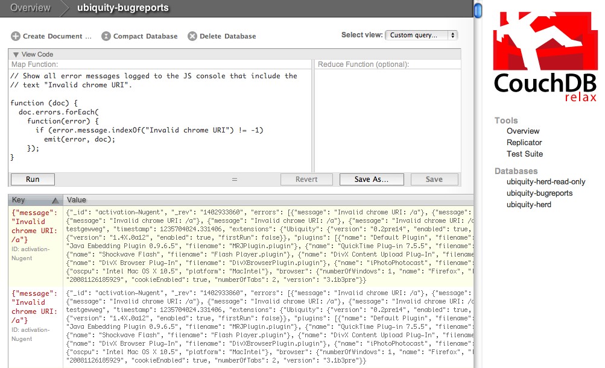Click Create Document link
The image size is (605, 368).
click(57, 36)
